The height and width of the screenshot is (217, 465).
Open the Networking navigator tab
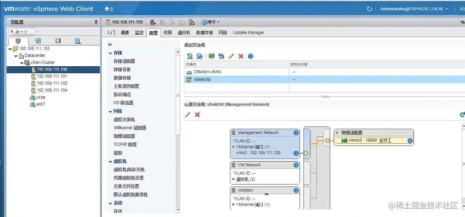click(77, 41)
